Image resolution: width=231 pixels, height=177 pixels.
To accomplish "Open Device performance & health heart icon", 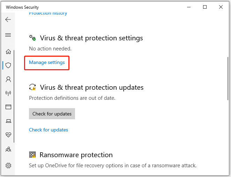I will pos(8,135).
